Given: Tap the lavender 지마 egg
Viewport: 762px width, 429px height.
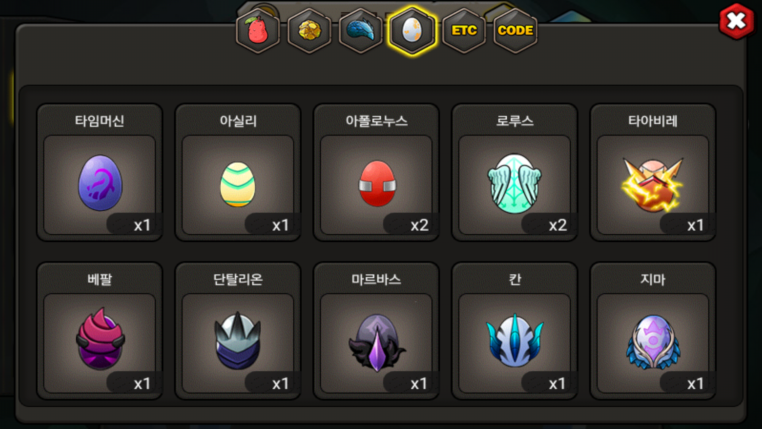Looking at the screenshot, I should [653, 342].
